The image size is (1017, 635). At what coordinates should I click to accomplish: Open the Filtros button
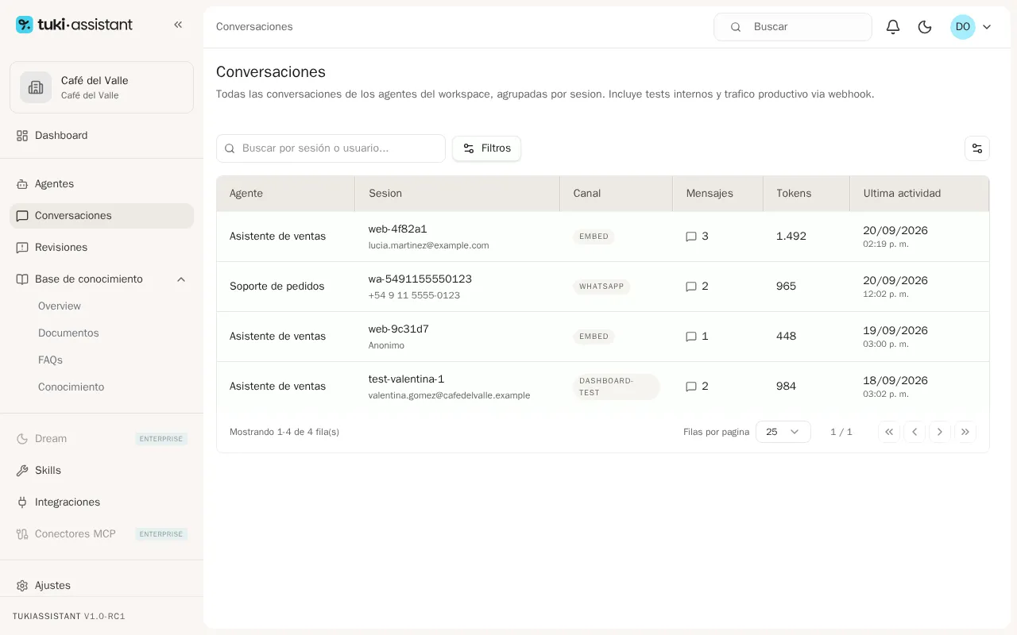click(486, 148)
